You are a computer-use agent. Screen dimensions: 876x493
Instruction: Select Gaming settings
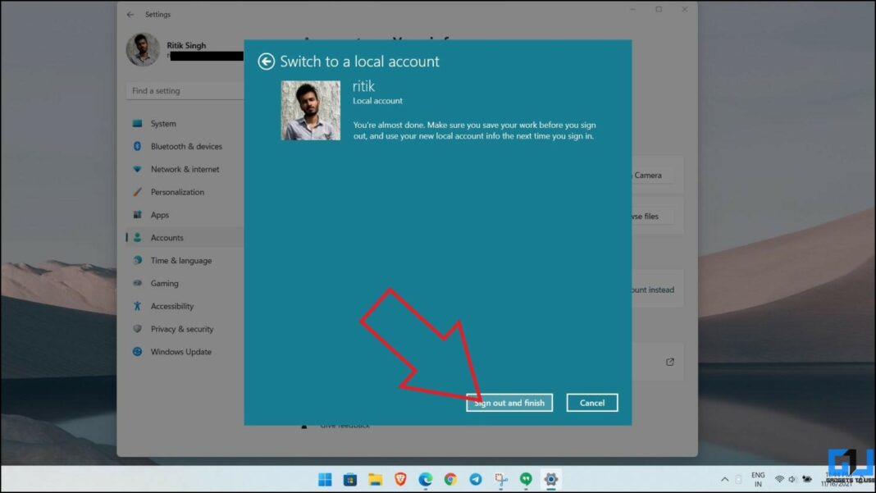(170, 283)
